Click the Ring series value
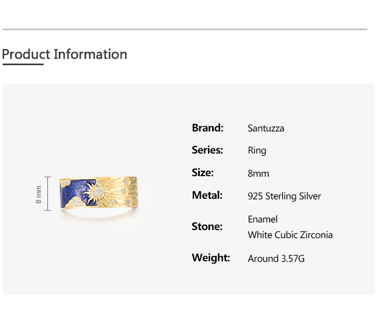The height and width of the screenshot is (327, 377). pos(257,150)
